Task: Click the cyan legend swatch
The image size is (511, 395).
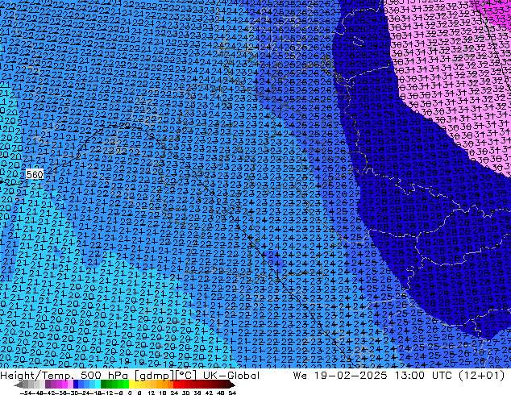Action: coord(98,384)
